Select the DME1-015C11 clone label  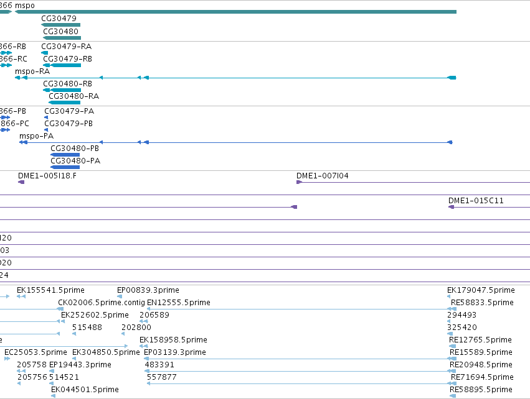[x=476, y=201]
